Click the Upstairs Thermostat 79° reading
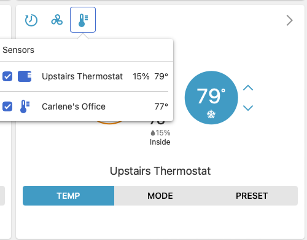Screen dimensions: 307x240 161,76
